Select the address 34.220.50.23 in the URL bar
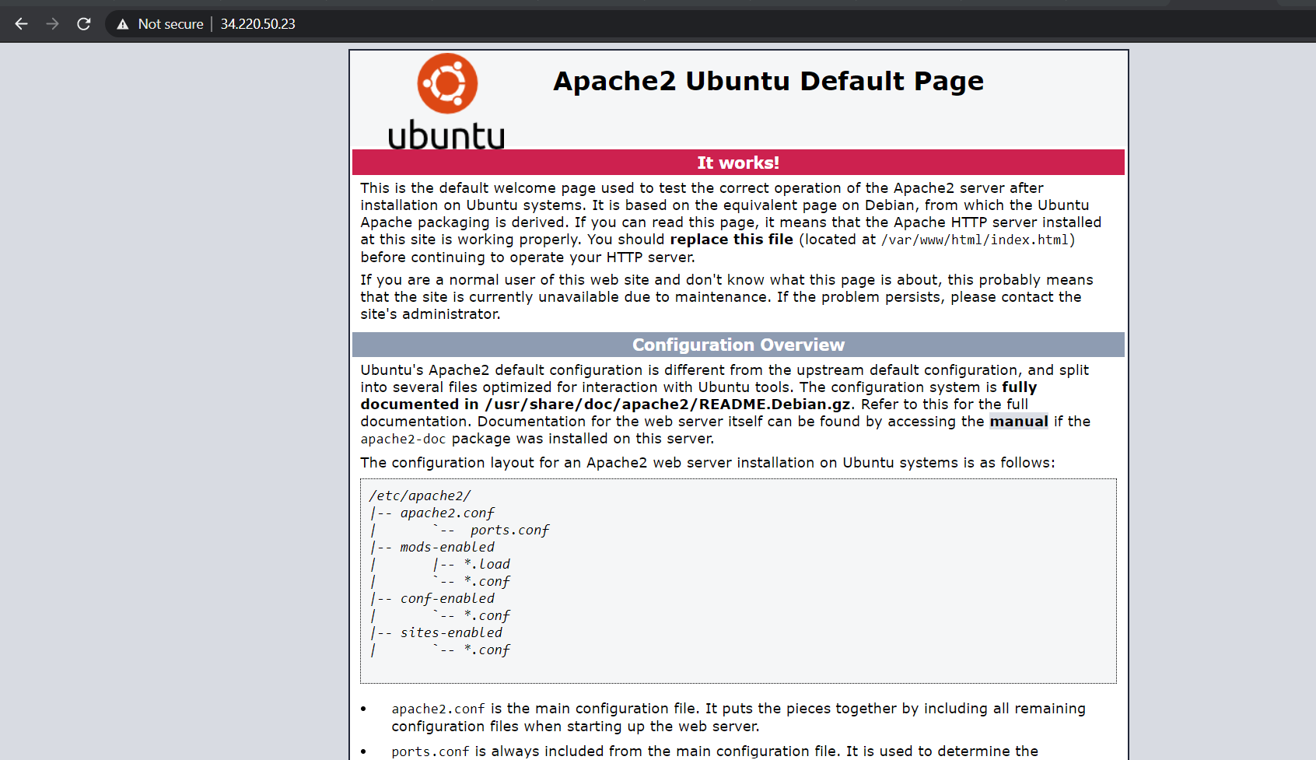This screenshot has height=760, width=1316. [258, 24]
